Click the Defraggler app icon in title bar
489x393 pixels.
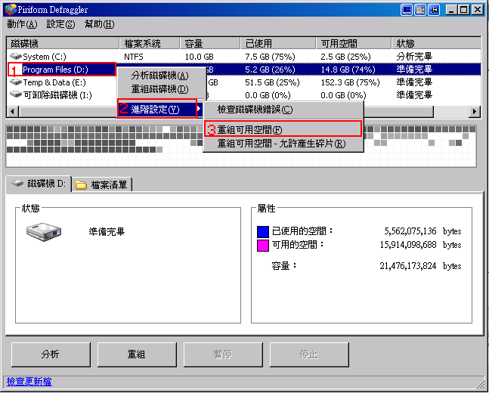click(x=11, y=10)
